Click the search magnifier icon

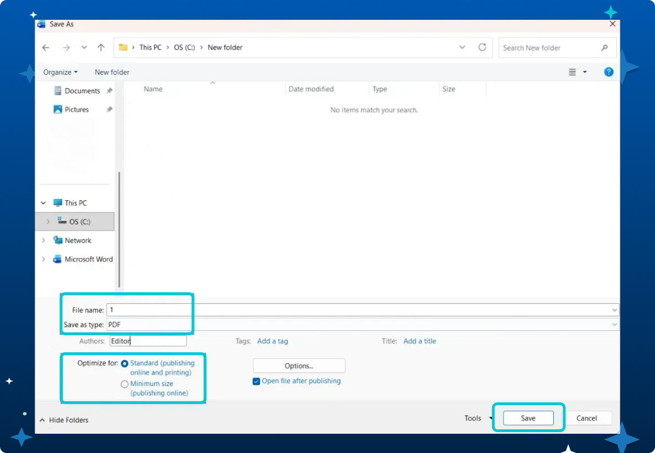pyautogui.click(x=604, y=48)
